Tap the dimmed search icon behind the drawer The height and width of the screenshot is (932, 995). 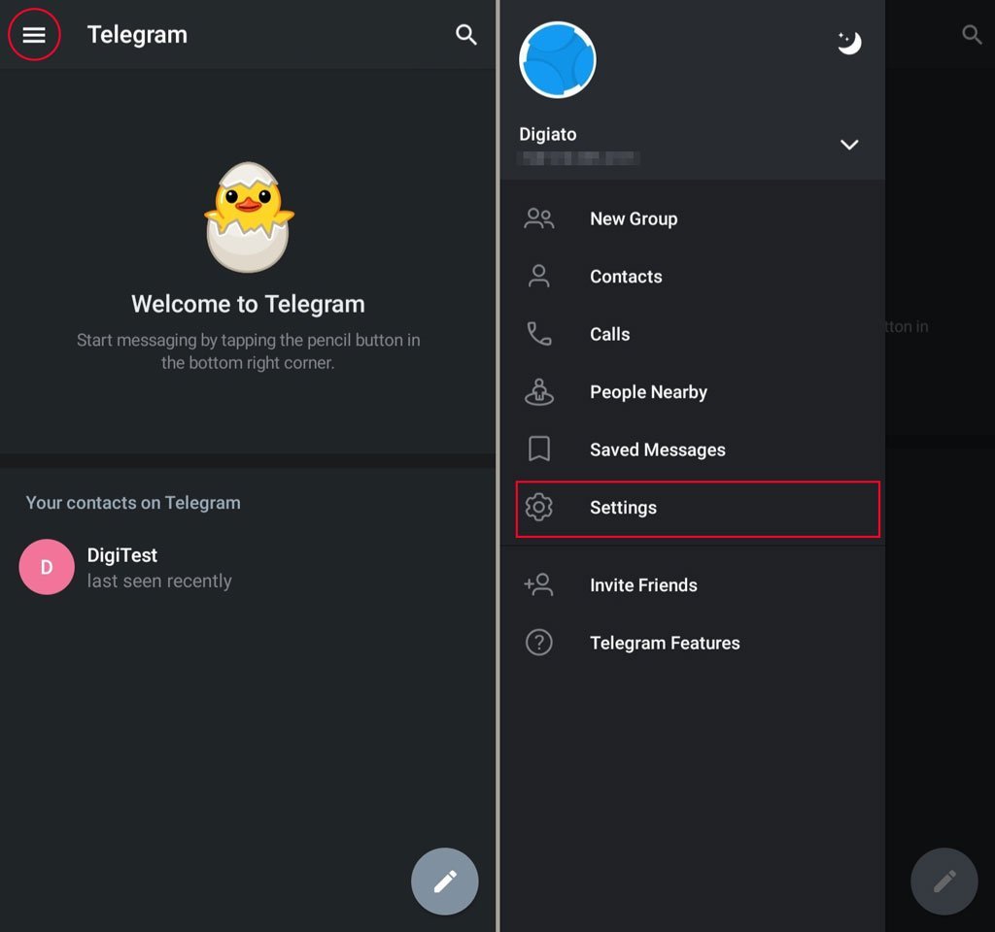[971, 34]
